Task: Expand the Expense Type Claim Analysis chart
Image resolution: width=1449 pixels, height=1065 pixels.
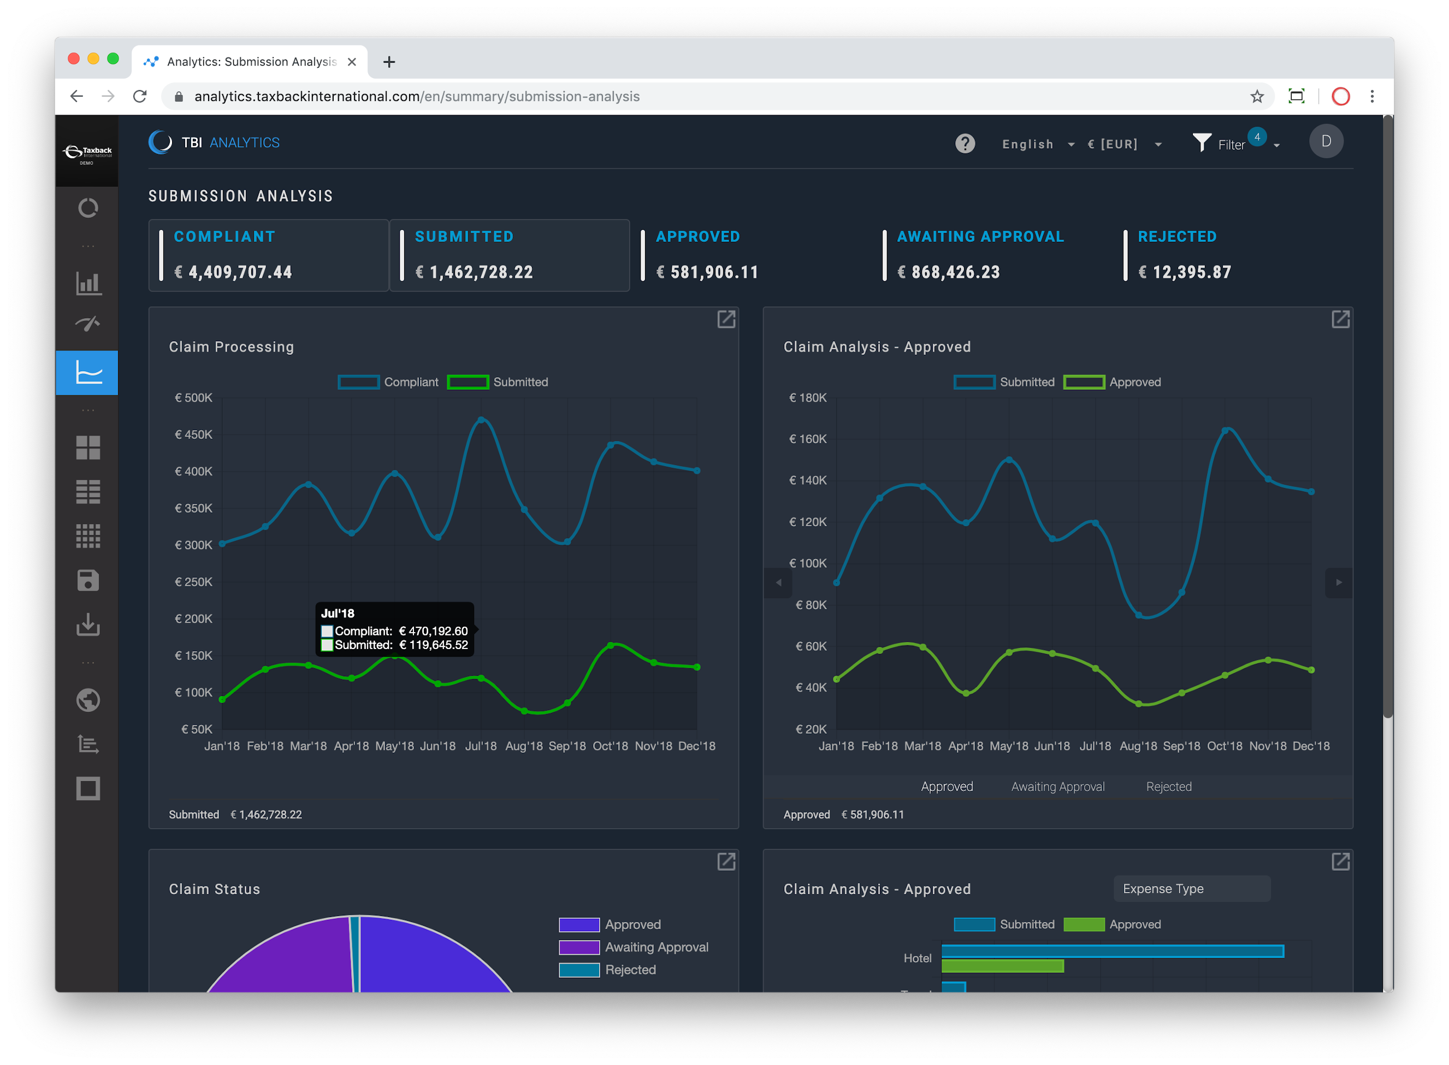Action: pos(1340,861)
